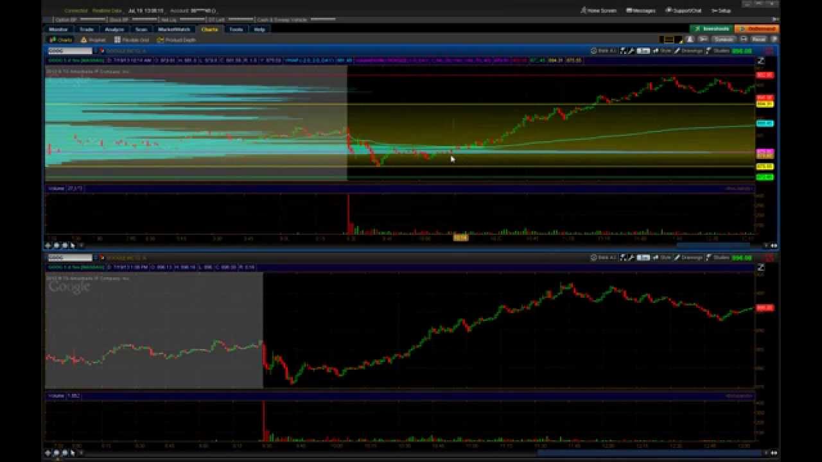This screenshot has height=462, width=822.
Task: Click the Volume label on lower chart
Action: pos(57,396)
